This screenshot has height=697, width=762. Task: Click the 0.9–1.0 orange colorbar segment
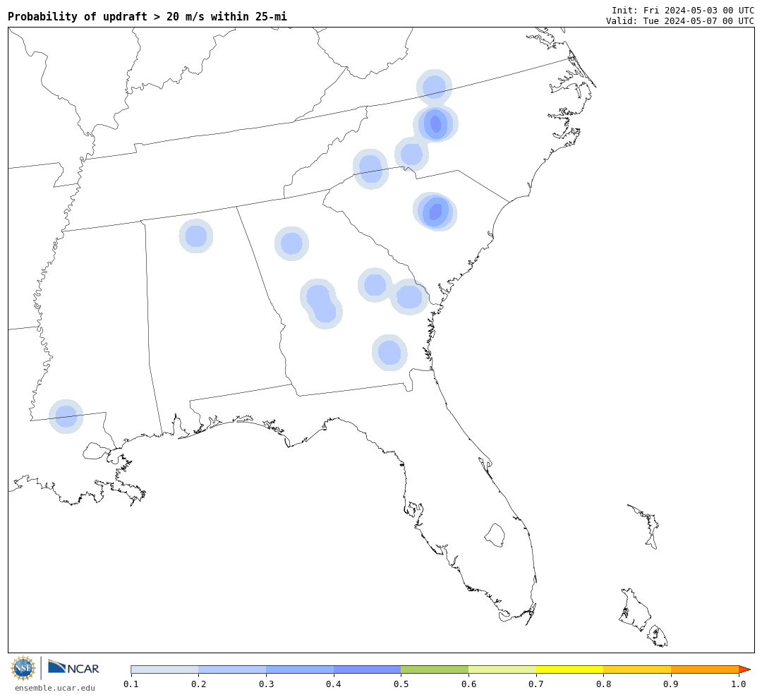[x=705, y=669]
